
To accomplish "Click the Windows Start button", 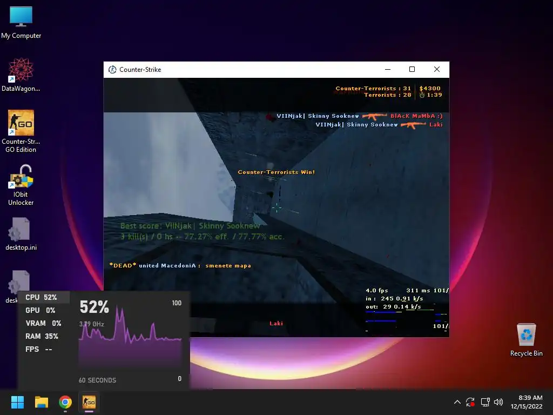I will click(17, 402).
